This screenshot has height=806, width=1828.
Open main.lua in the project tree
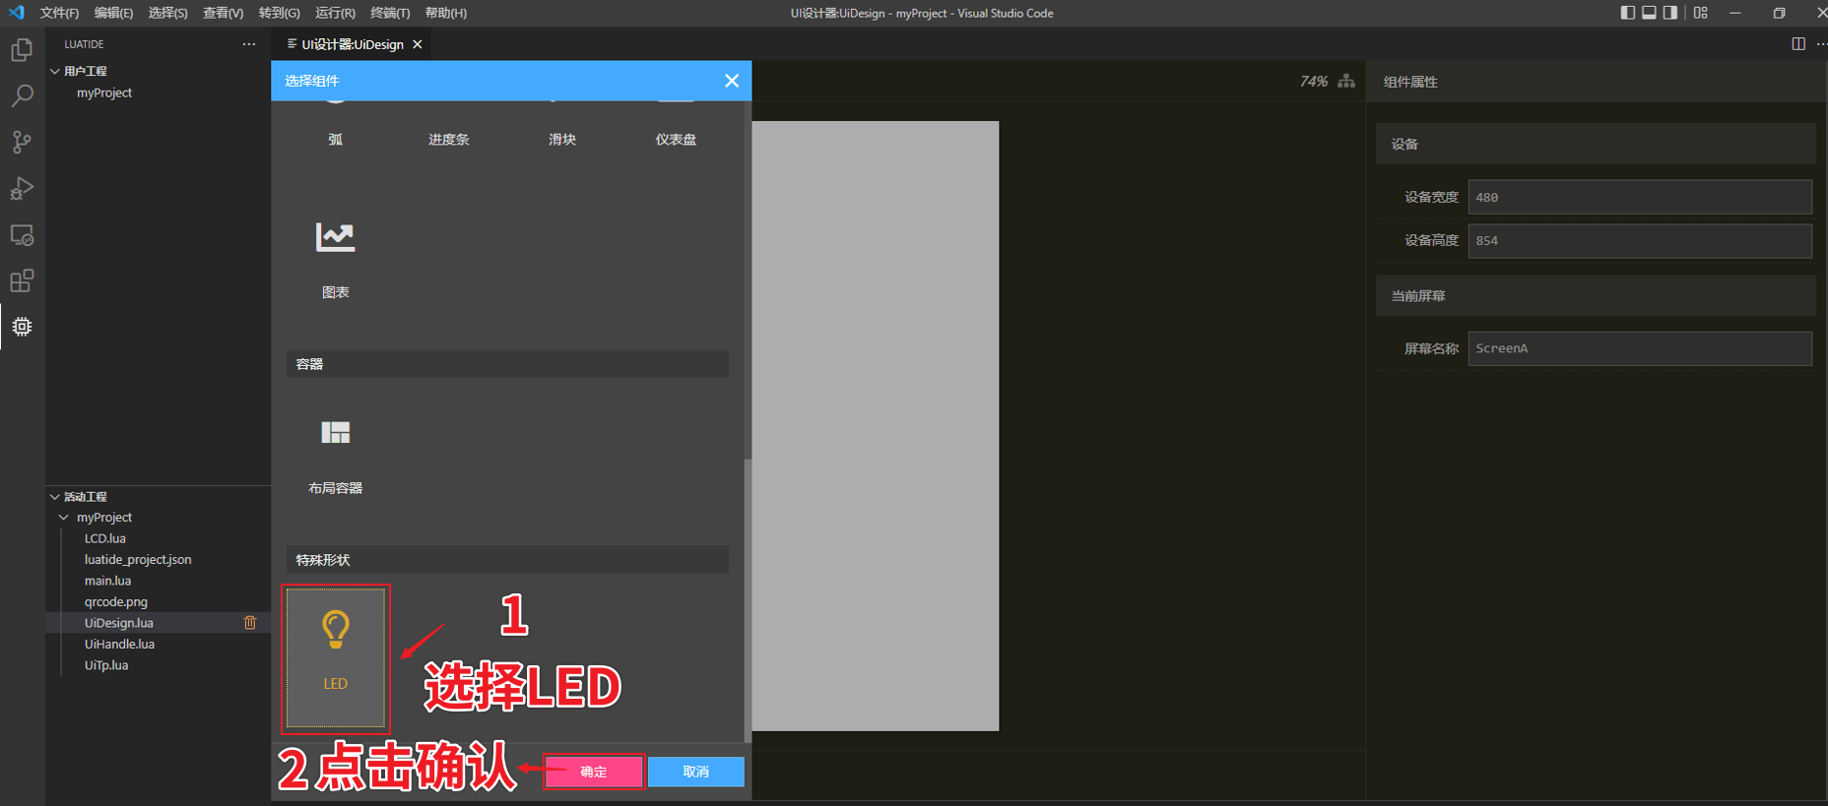[x=108, y=581]
